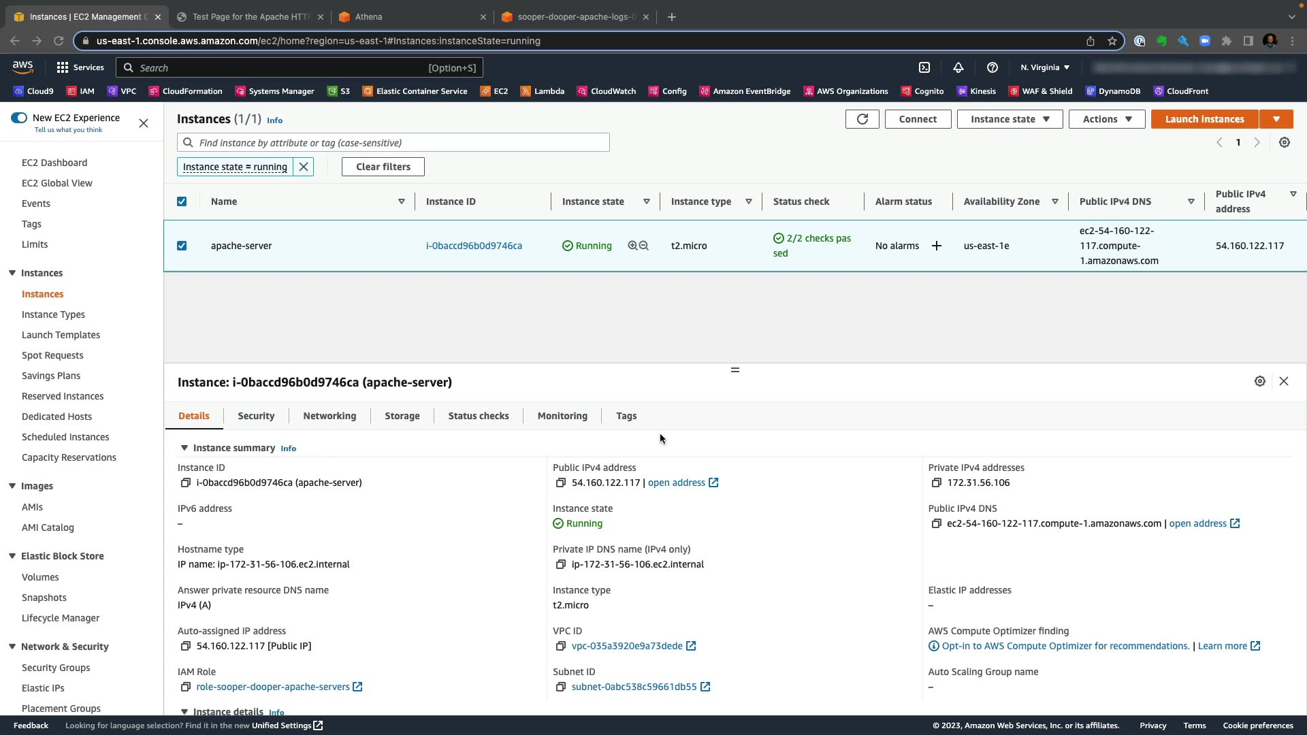Click the refresh instances icon button

tap(862, 119)
